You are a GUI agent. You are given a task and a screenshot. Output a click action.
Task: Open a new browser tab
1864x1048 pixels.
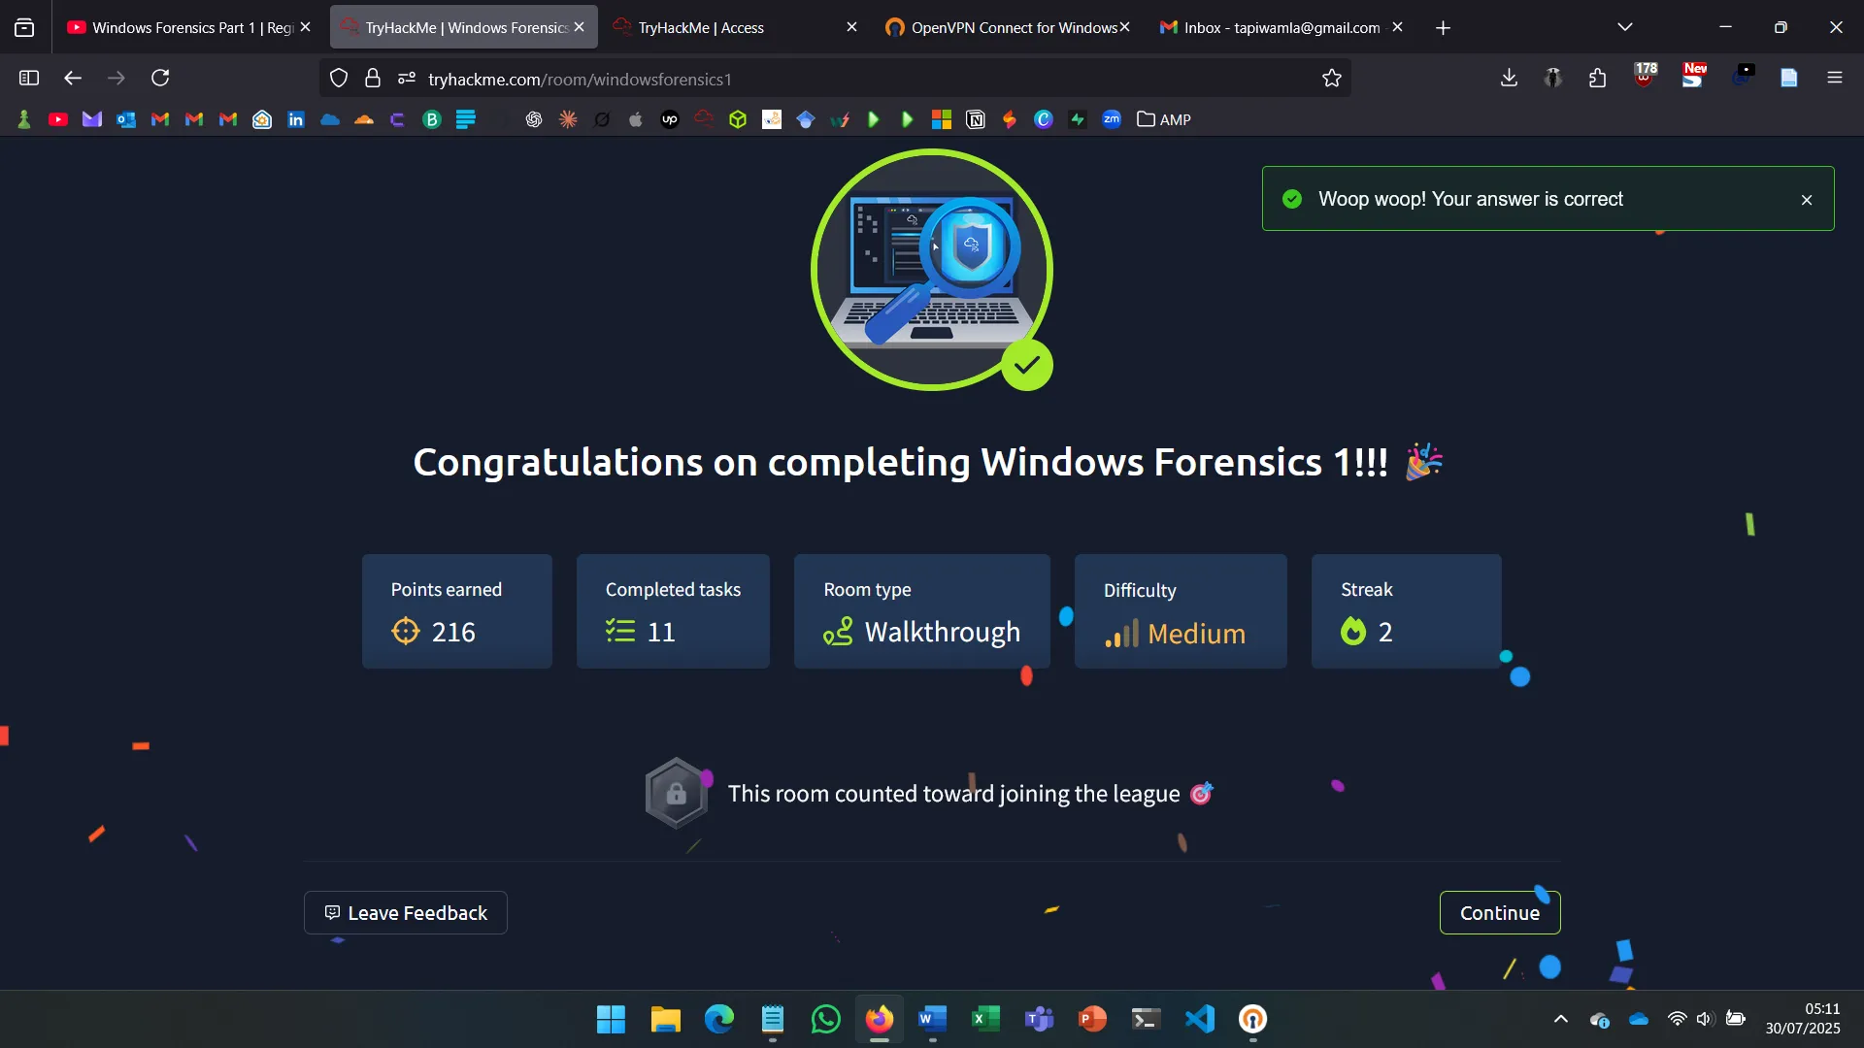[x=1443, y=28]
